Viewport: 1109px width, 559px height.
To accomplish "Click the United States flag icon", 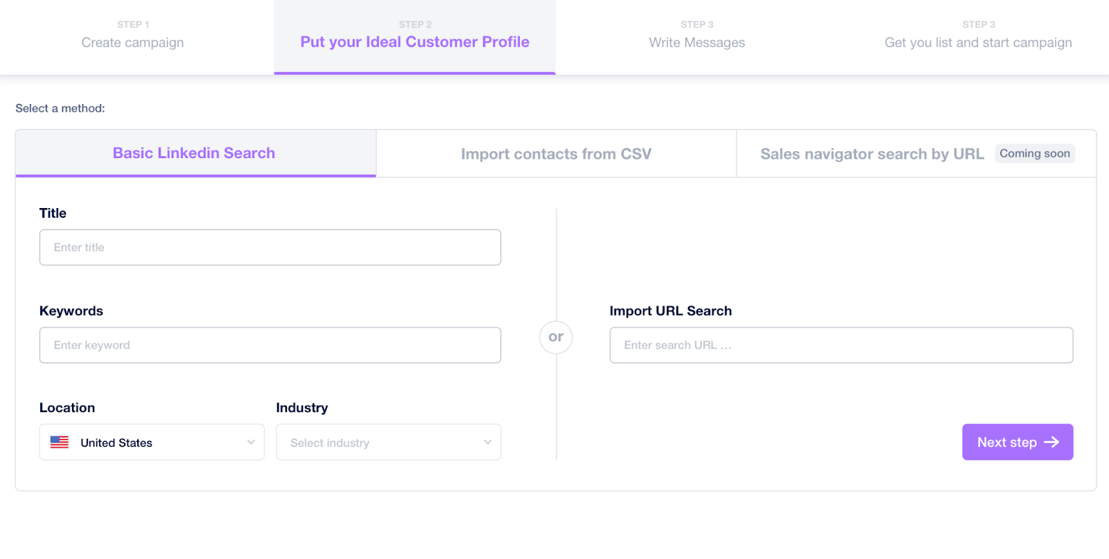I will coord(60,442).
